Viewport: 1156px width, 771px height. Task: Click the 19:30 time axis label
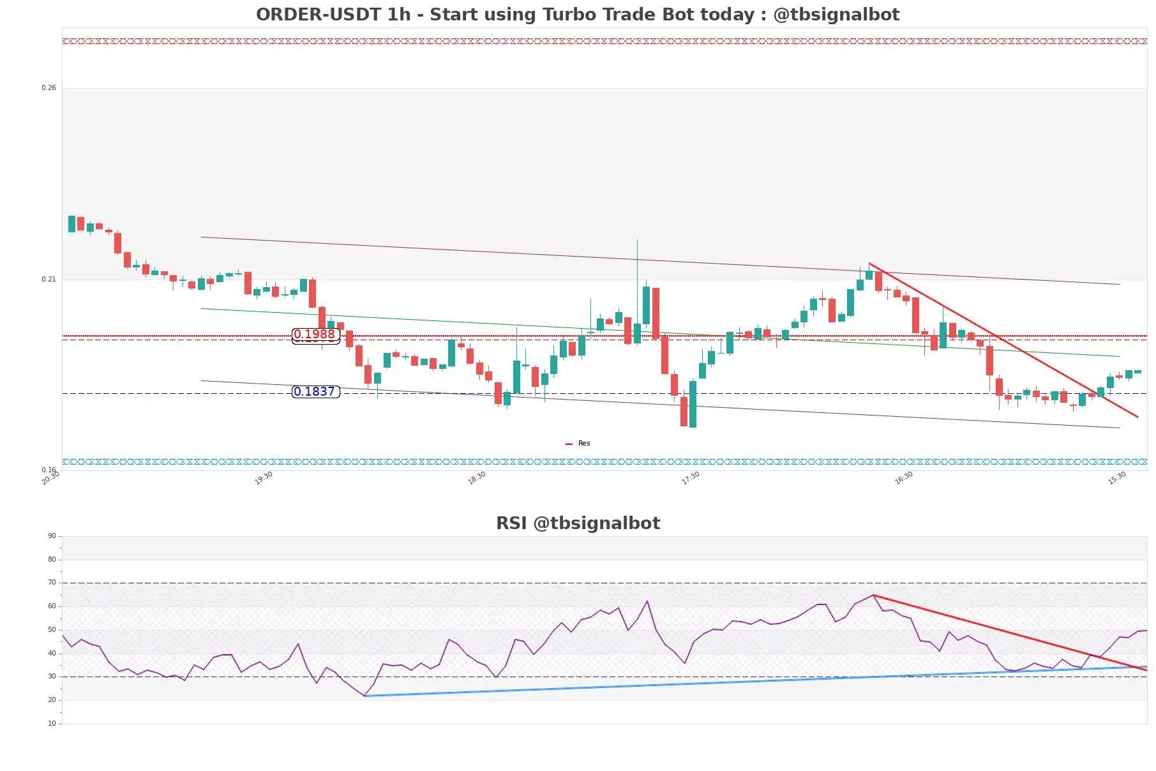click(x=264, y=478)
